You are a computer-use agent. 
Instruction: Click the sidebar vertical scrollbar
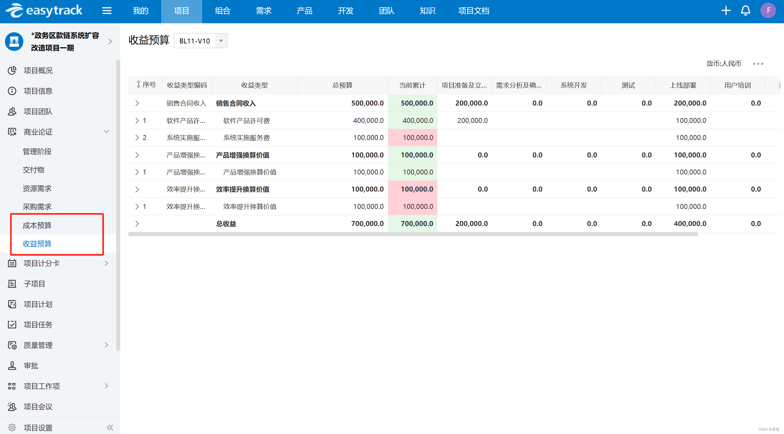point(118,205)
